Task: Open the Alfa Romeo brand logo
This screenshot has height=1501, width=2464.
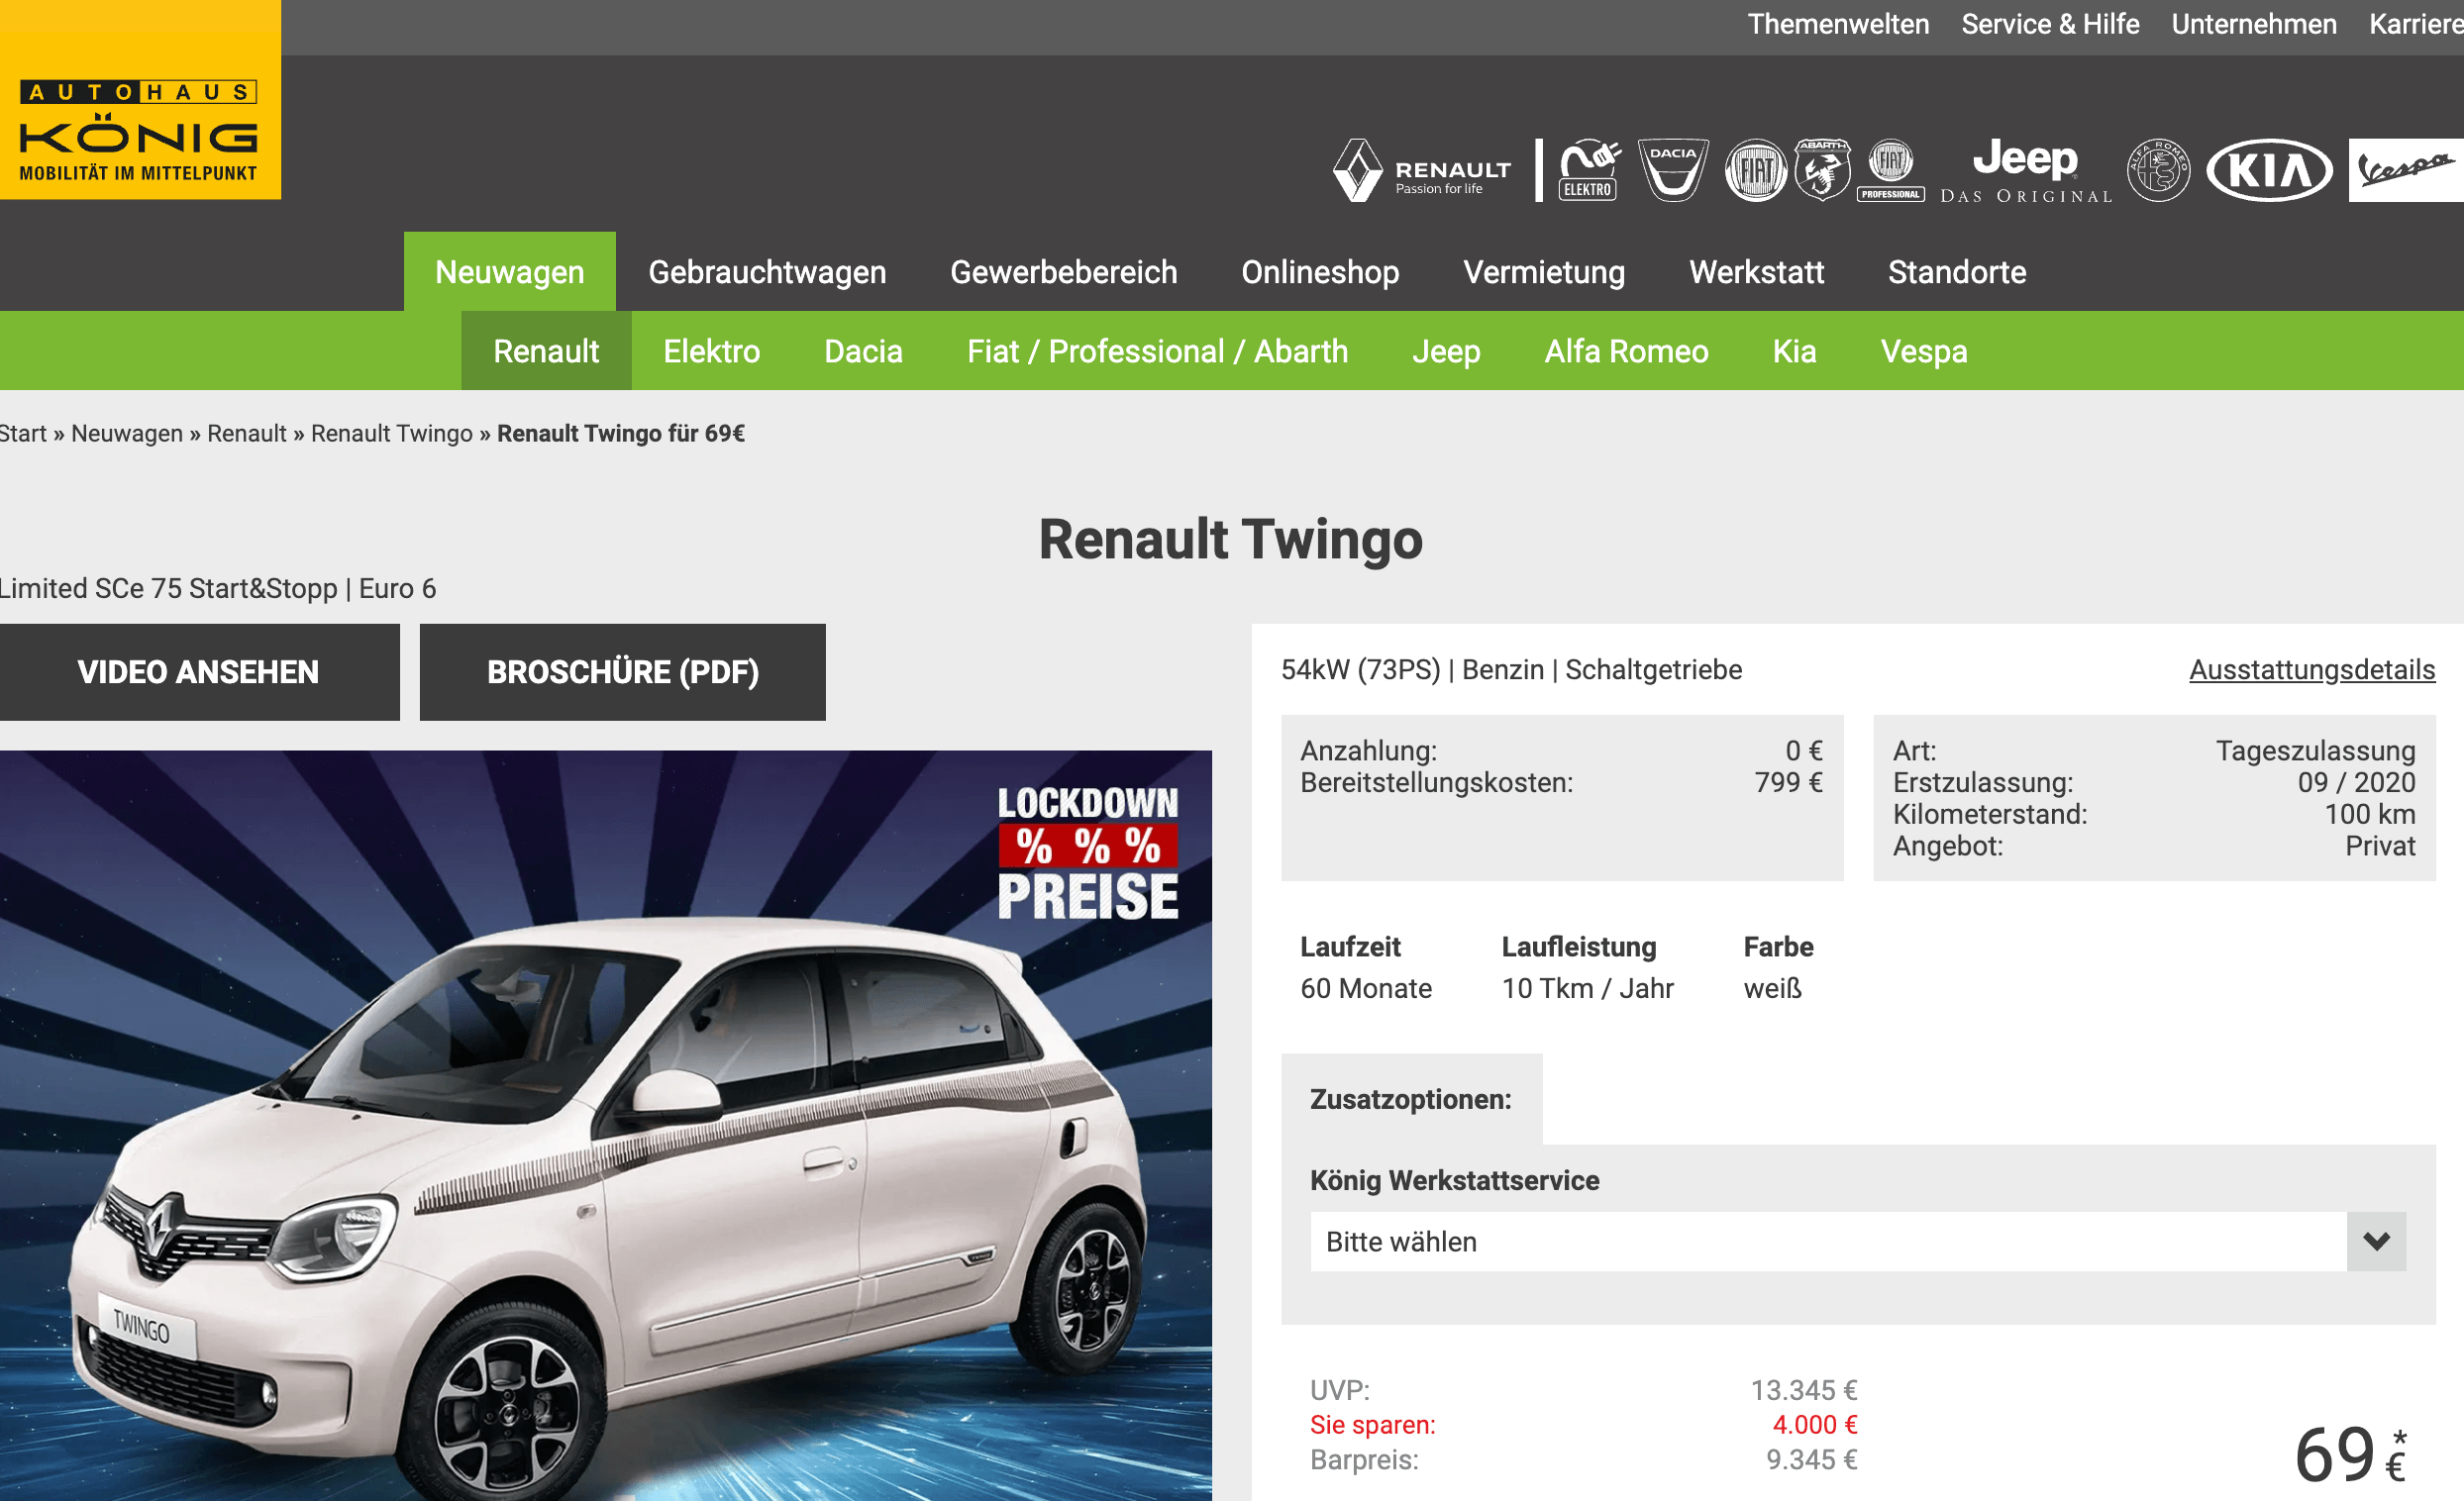Action: point(2158,170)
